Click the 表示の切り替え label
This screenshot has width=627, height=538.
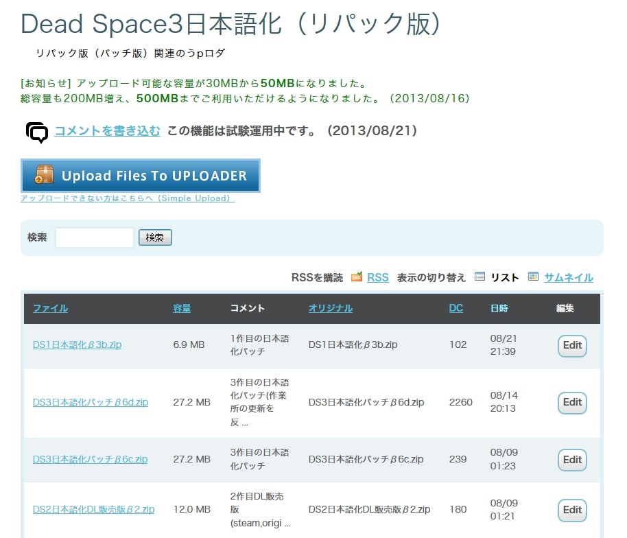click(431, 278)
